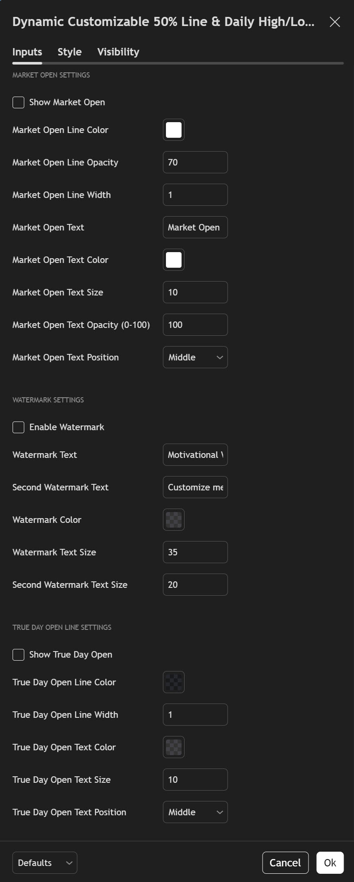Close the indicator settings dialog

point(335,22)
